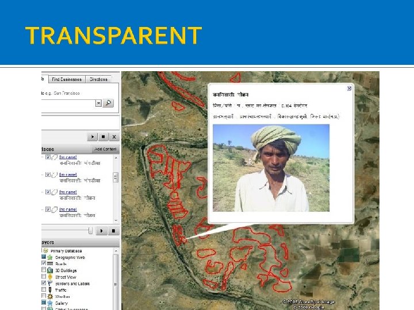Click the TRANSPARENT slide title
The height and width of the screenshot is (310, 414).
coord(113,36)
